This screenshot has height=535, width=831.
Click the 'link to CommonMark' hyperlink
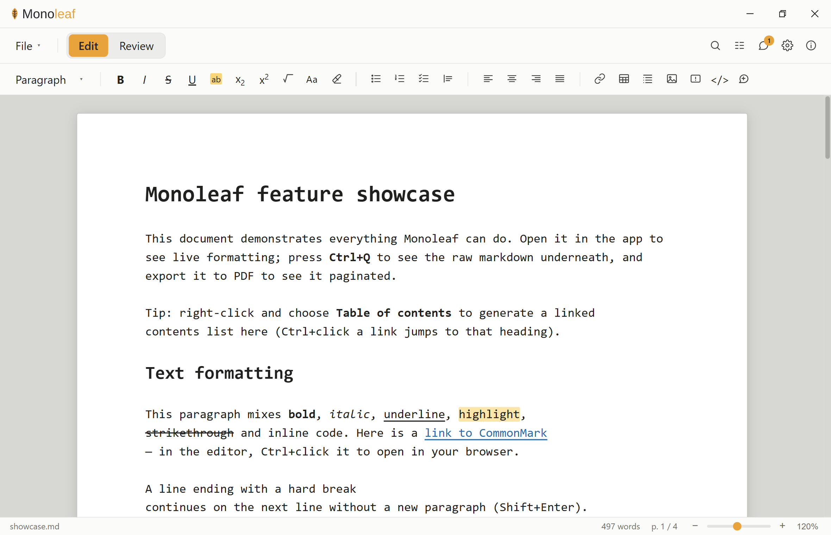tap(486, 433)
